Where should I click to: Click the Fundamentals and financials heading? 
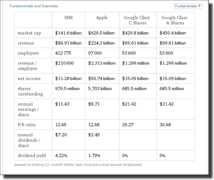tap(34, 6)
